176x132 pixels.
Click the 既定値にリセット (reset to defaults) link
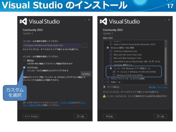pyautogui.click(x=158, y=87)
